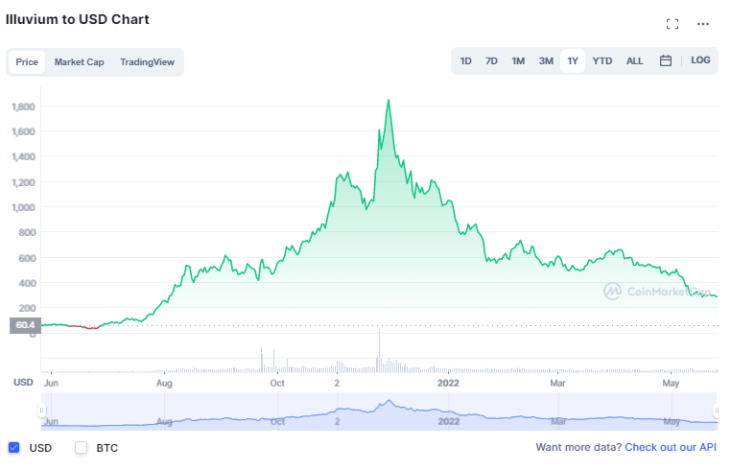Select the 1D time range
731x470 pixels.
click(465, 61)
